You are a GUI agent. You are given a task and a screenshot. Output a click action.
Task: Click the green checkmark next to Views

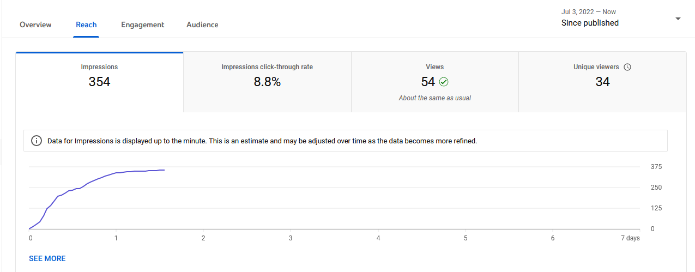tap(444, 82)
